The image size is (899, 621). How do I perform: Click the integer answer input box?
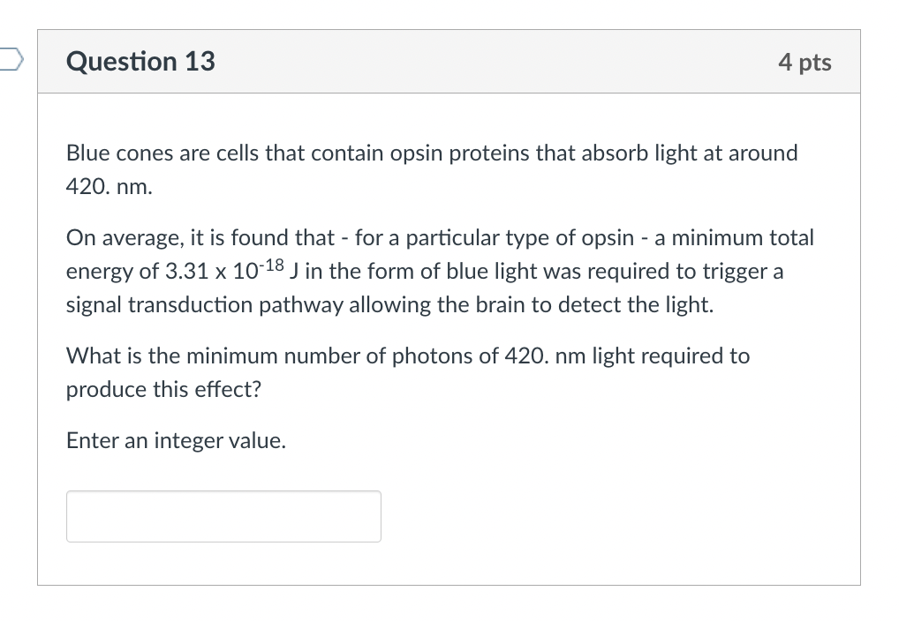223,516
